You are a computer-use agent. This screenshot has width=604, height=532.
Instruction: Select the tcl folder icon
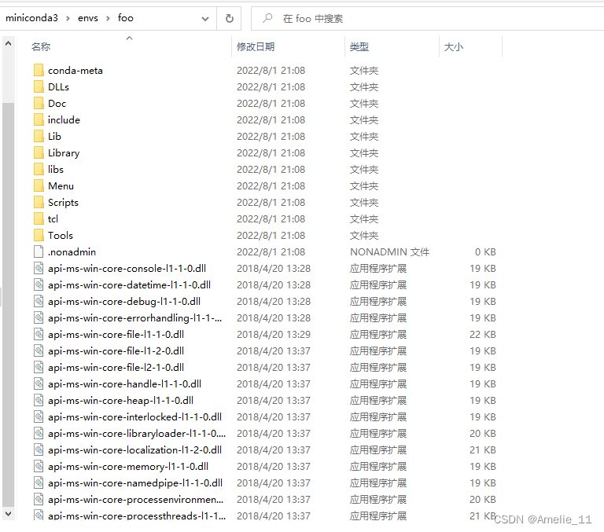[x=39, y=219]
